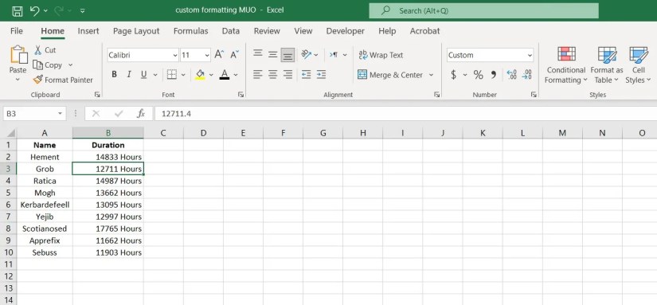
Task: Click Format as Table
Action: (607, 65)
